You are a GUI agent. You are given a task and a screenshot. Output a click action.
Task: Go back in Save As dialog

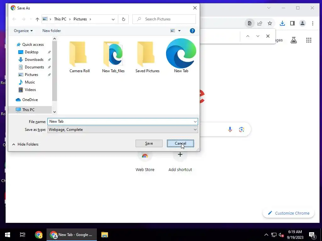pos(14,19)
